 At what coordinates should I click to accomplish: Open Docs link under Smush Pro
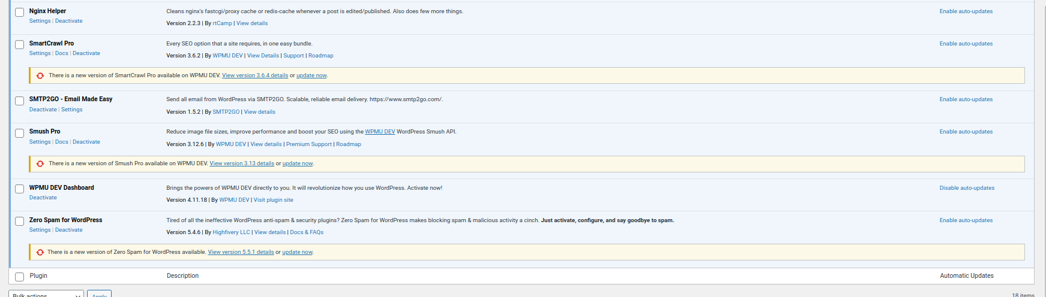coord(62,142)
